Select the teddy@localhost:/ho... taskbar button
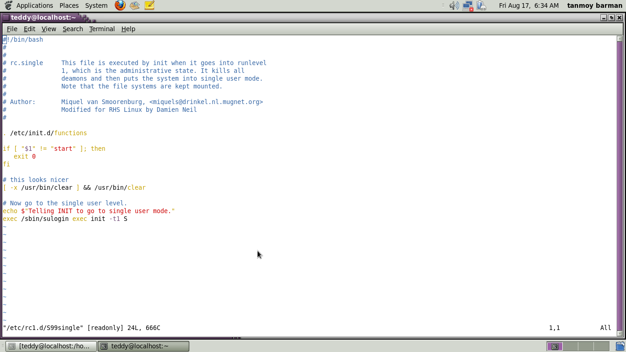This screenshot has width=626, height=352. point(50,346)
